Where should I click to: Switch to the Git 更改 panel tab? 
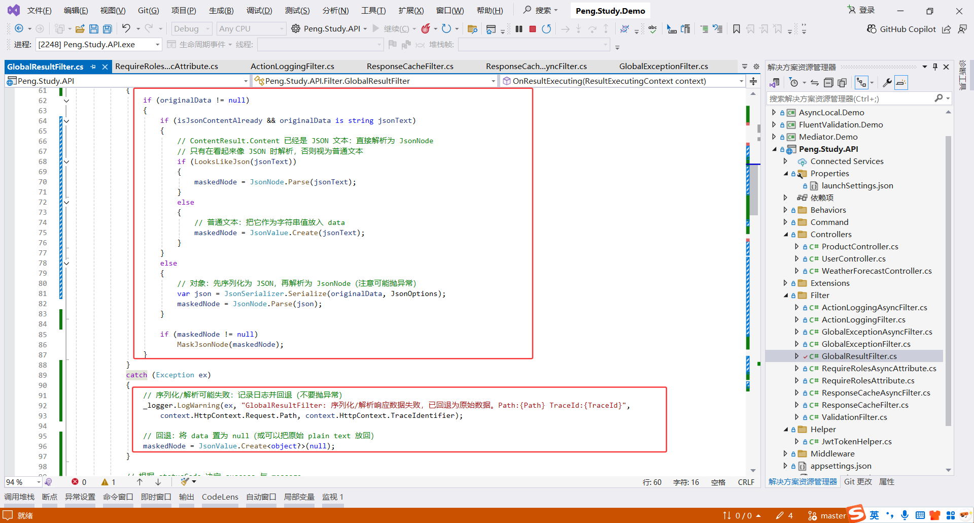click(858, 482)
